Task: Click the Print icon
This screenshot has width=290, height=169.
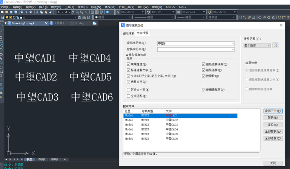Action: 22,12
